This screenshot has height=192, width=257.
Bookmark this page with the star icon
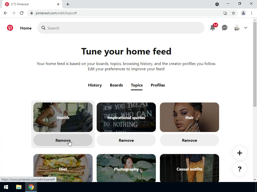(x=233, y=13)
